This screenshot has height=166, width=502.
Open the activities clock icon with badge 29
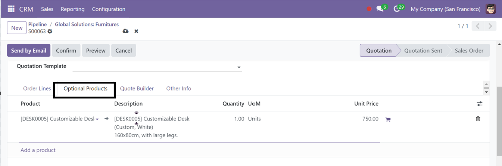(x=397, y=9)
